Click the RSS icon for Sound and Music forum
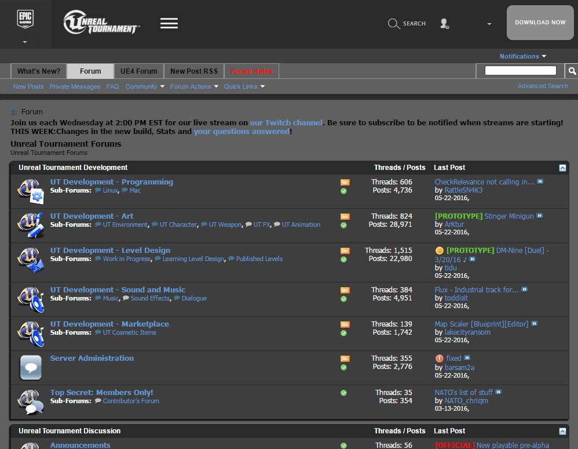The width and height of the screenshot is (578, 449). (345, 289)
